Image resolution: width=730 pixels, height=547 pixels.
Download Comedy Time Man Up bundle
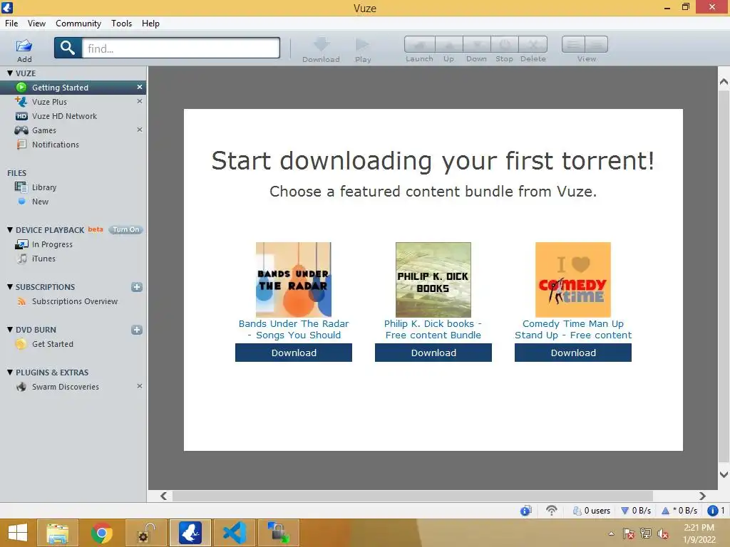coord(573,353)
